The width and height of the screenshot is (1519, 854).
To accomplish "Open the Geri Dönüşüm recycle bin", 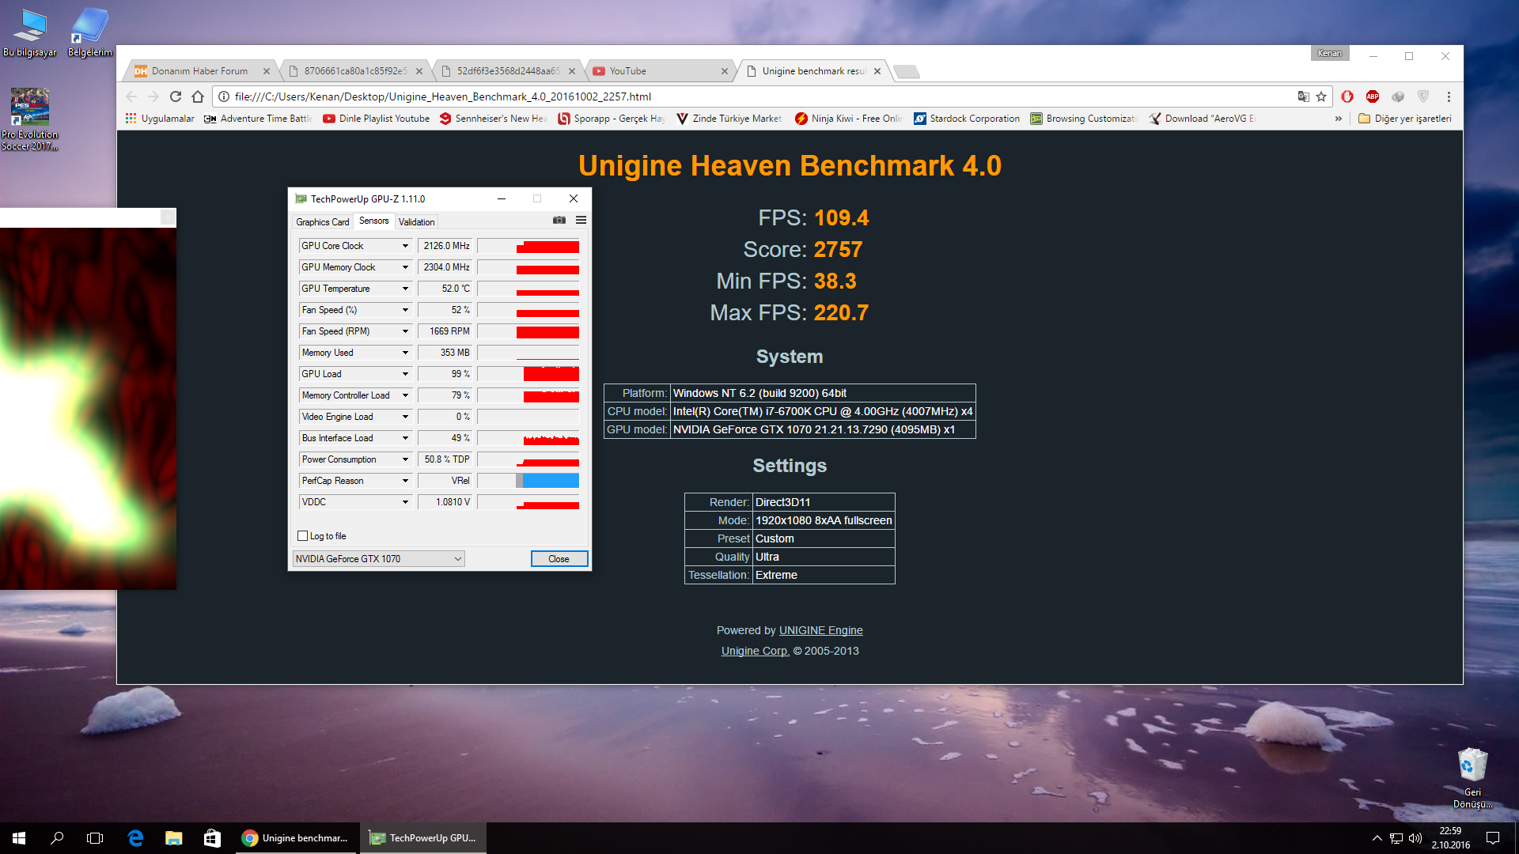I will [1472, 778].
